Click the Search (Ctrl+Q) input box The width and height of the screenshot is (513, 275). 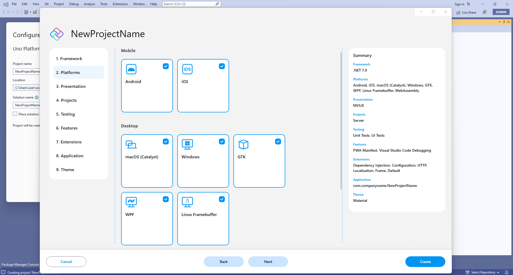[x=189, y=4]
